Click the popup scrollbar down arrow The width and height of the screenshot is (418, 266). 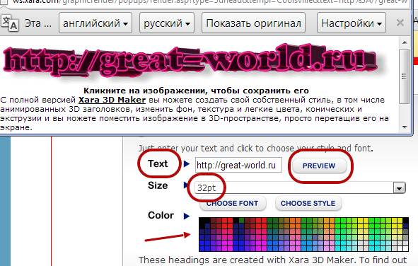[x=405, y=127]
